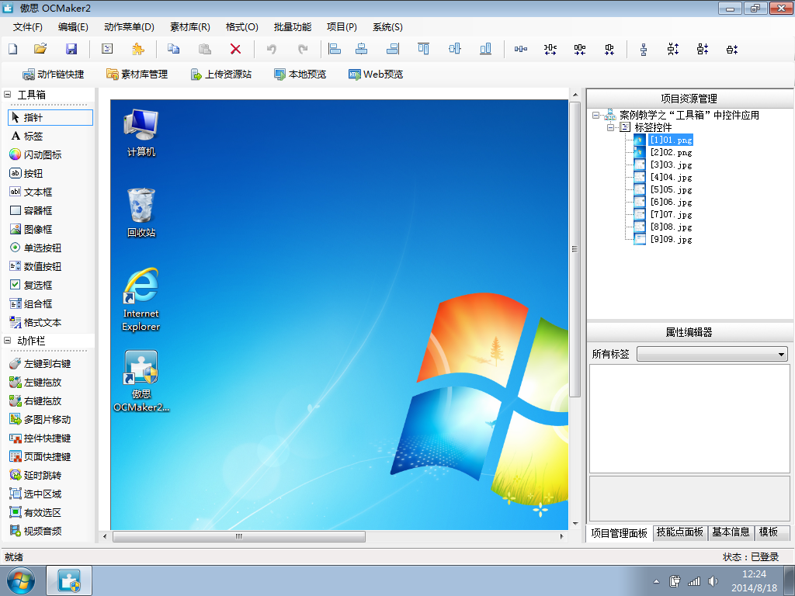Collapse the project root tree node
The height and width of the screenshot is (596, 795).
(x=596, y=115)
